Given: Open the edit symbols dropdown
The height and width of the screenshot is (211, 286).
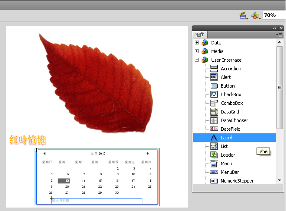Looking at the screenshot, I should click(x=257, y=16).
